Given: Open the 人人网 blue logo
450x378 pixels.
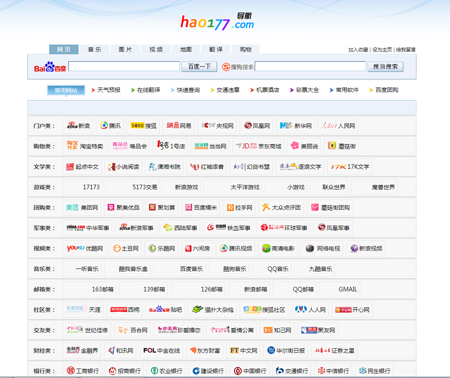Looking at the screenshot, I should click(301, 309).
